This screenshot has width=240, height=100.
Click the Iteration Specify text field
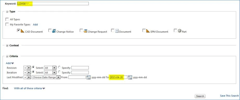(80, 72)
